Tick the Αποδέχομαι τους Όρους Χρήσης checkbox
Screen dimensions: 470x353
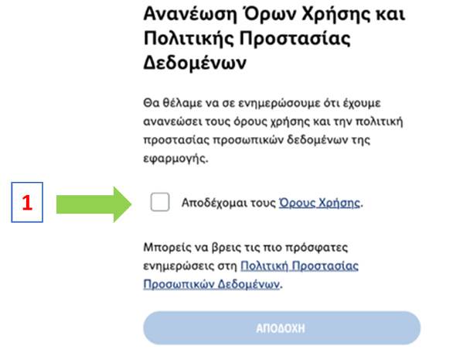[x=160, y=202]
